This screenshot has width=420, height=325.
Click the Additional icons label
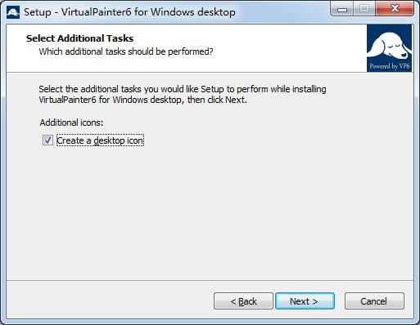pyautogui.click(x=71, y=122)
